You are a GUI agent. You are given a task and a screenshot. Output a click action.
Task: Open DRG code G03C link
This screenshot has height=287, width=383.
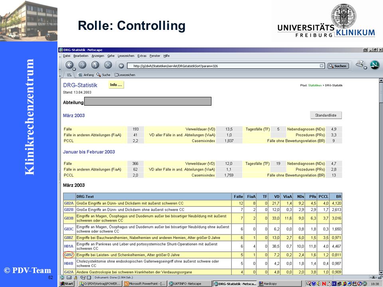click(69, 229)
